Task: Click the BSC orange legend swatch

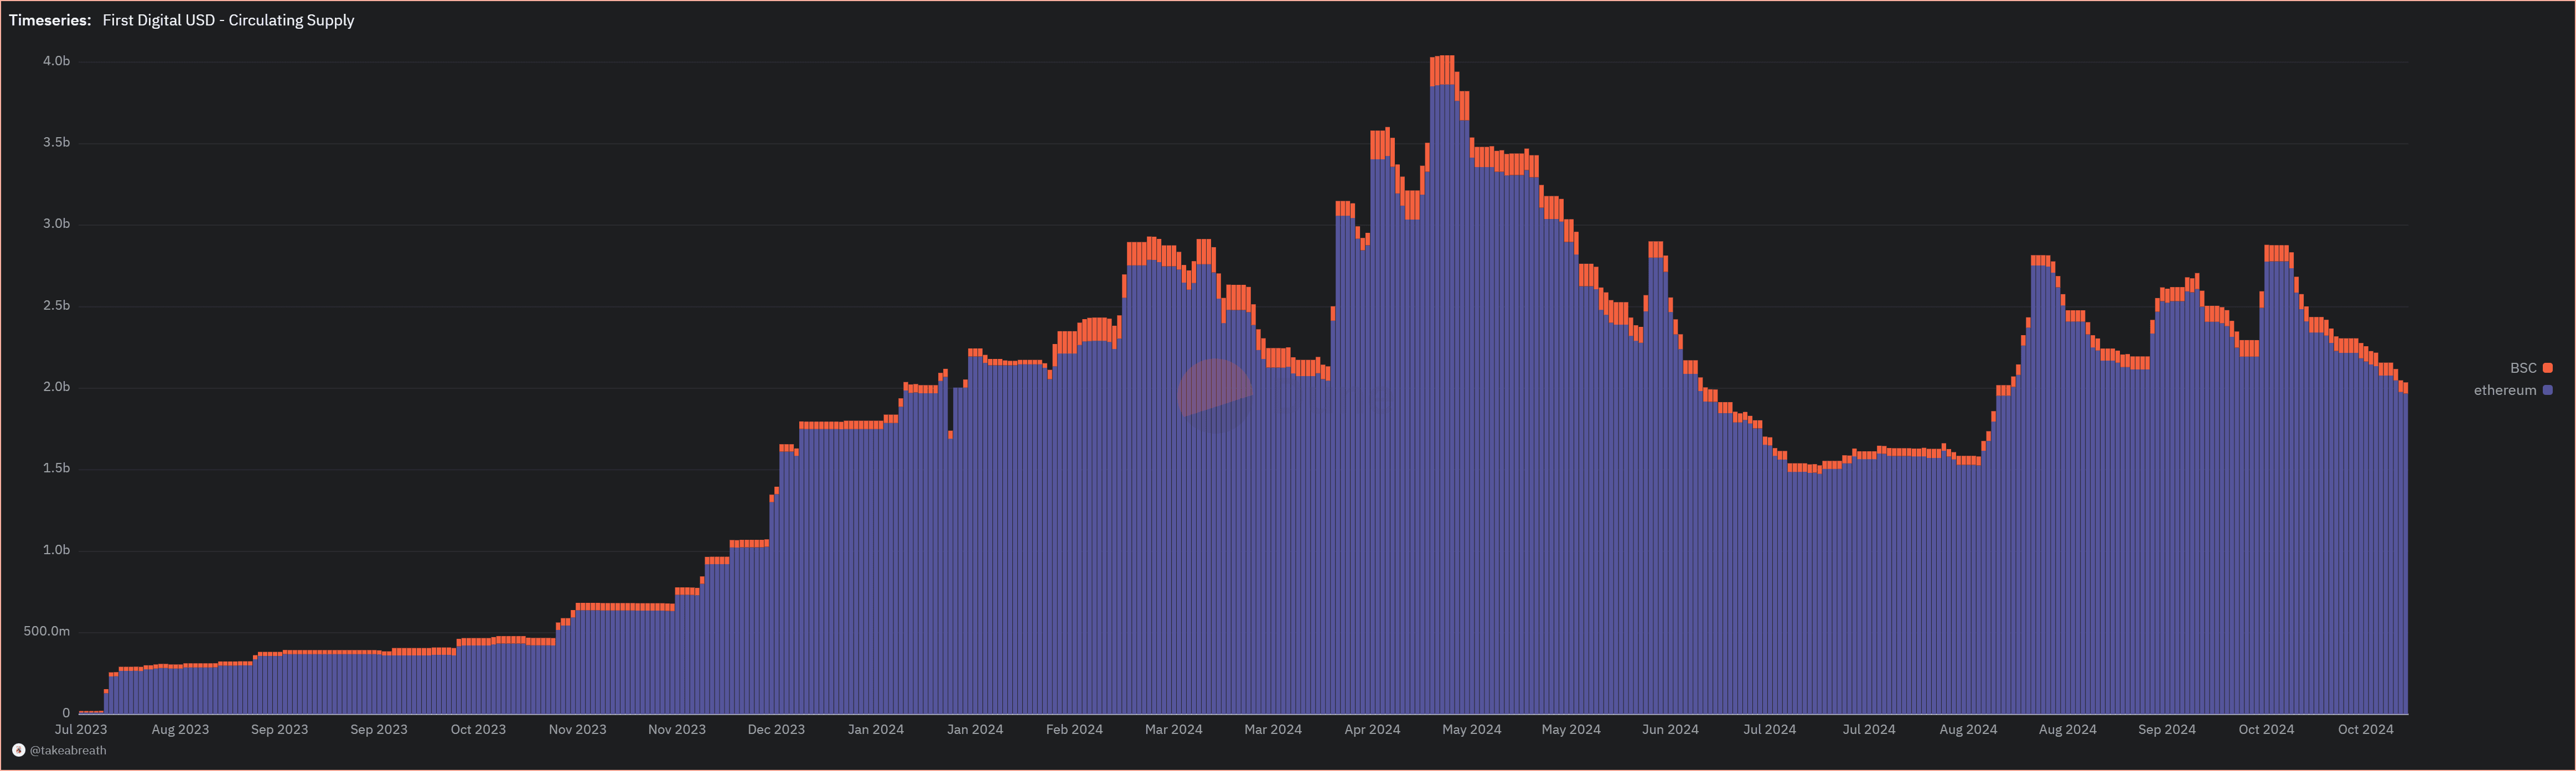Action: click(2547, 368)
